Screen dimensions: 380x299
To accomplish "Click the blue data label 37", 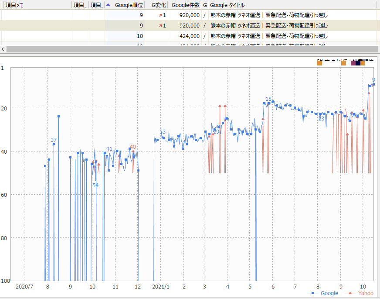I will [x=54, y=140].
